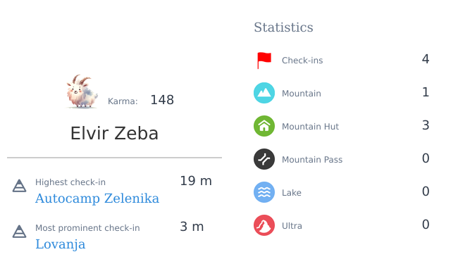Image resolution: width=458 pixels, height=271 pixels.
Task: Click the triangle icon beside Highest check-in
Action: click(19, 186)
